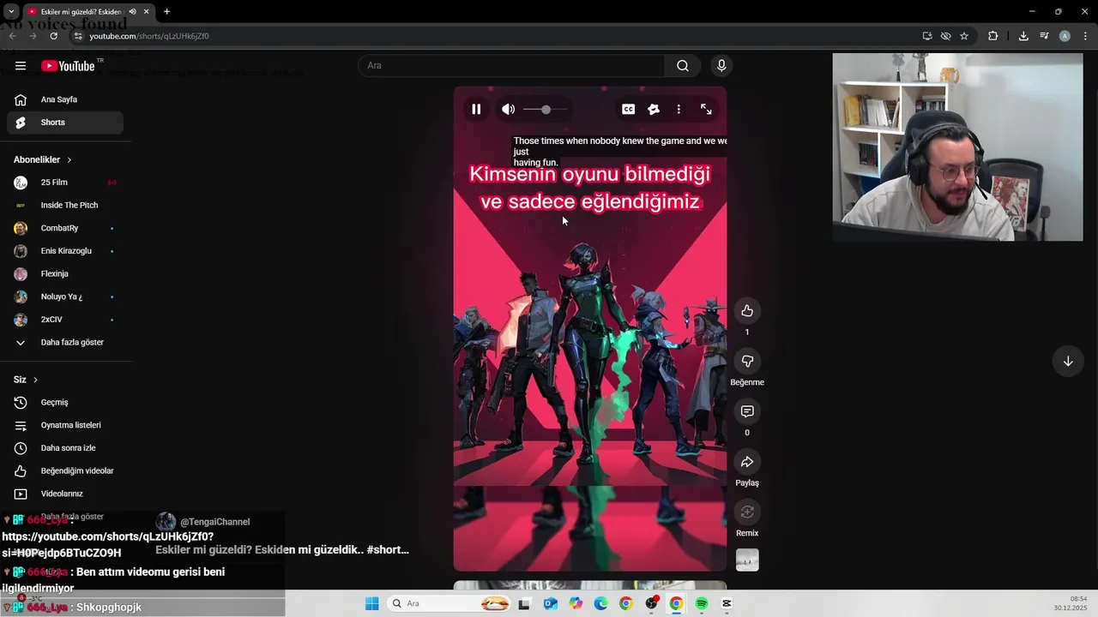Open a new browser tab
The image size is (1098, 617).
coord(166,12)
